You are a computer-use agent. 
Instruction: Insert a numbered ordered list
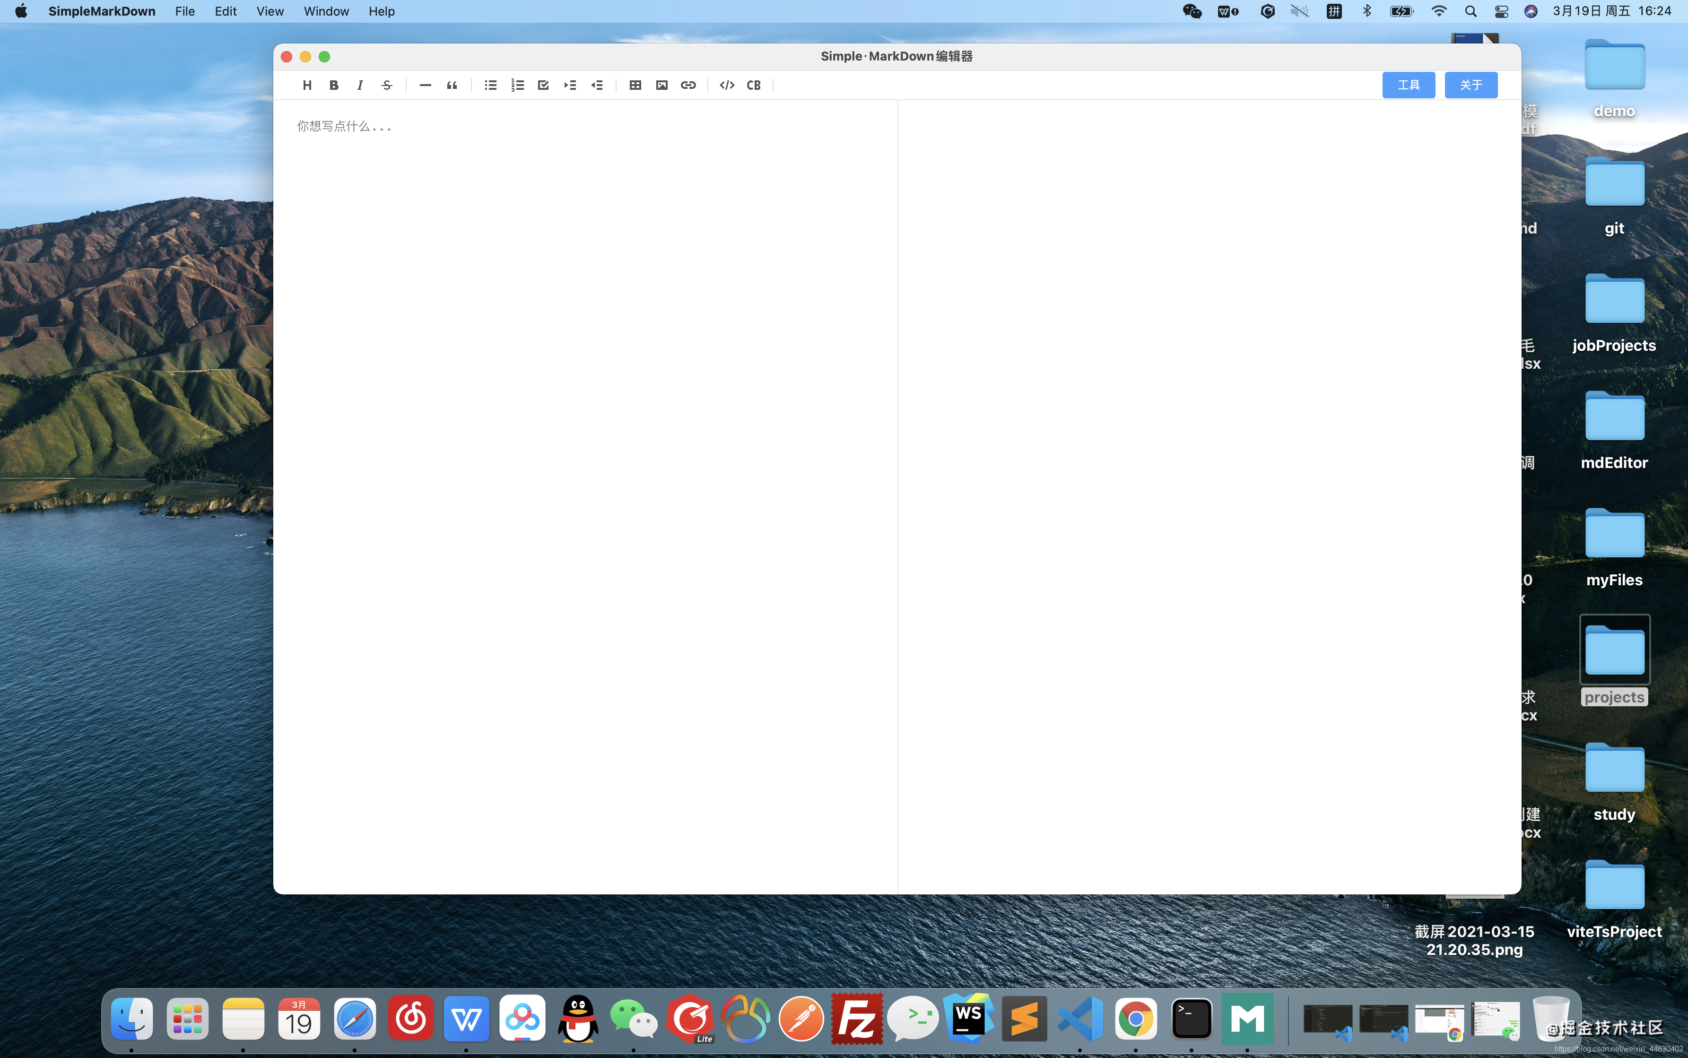pyautogui.click(x=517, y=86)
